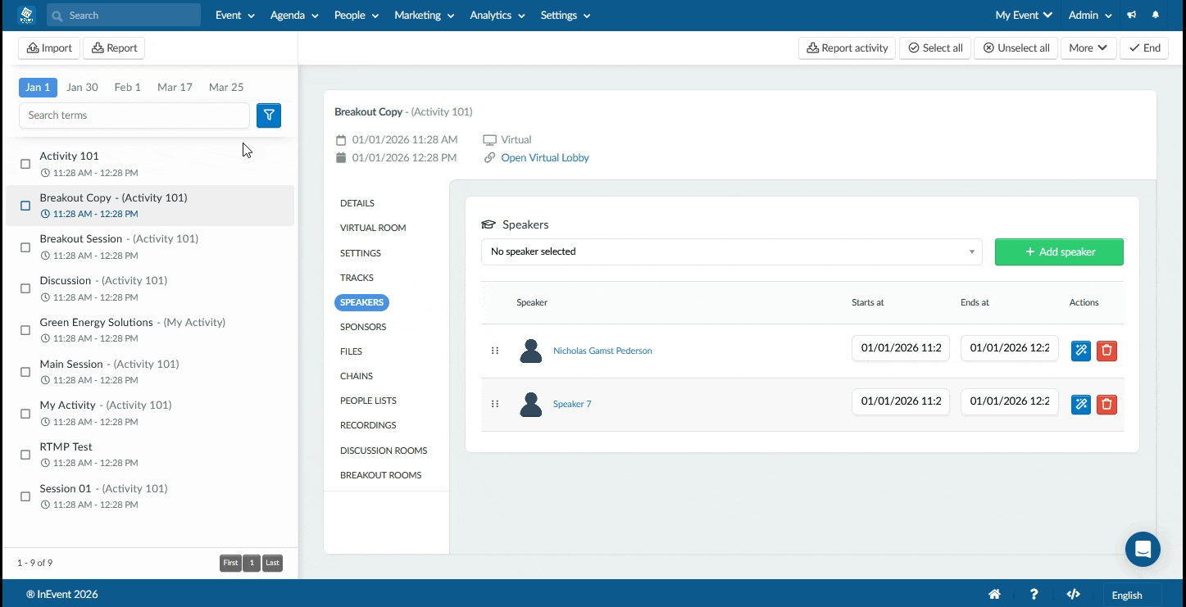The width and height of the screenshot is (1186, 607).
Task: Open the Settings menu dropdown
Action: coord(565,16)
